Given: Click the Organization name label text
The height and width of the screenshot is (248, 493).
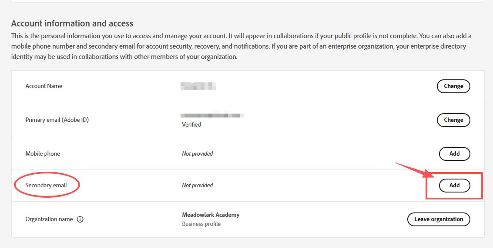Looking at the screenshot, I should [49, 219].
